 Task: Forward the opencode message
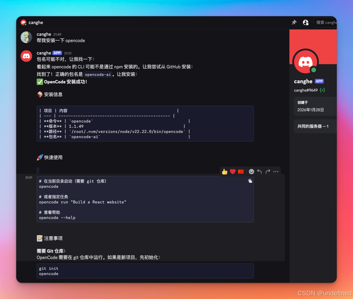click(x=267, y=171)
